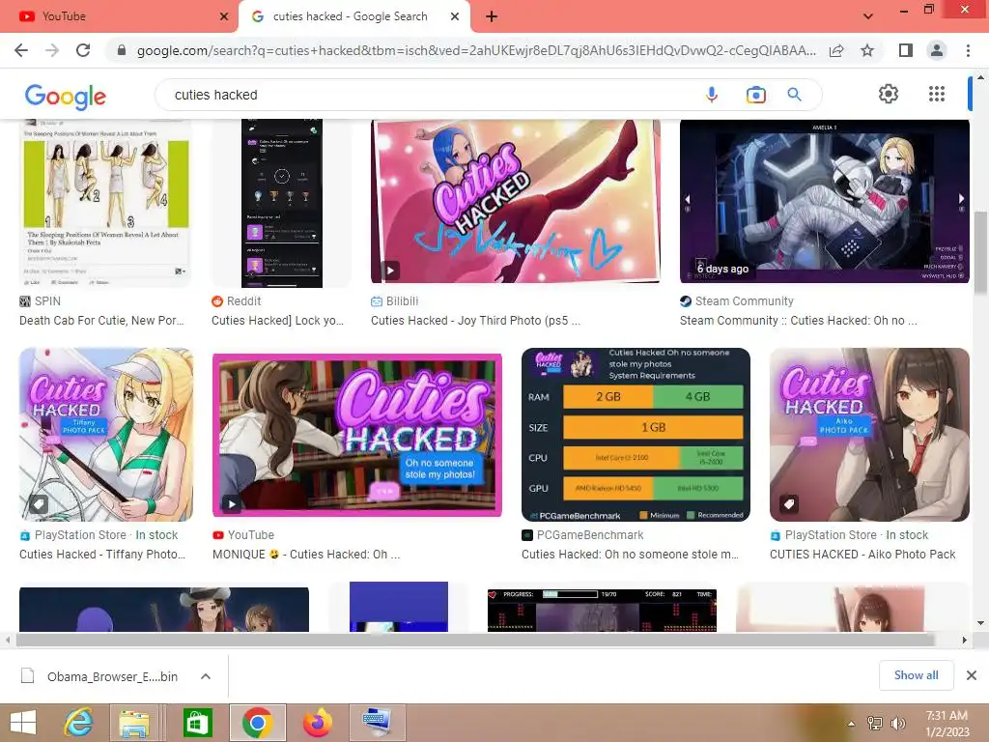Click the Bilibili source label
The image size is (989, 742).
pos(402,301)
